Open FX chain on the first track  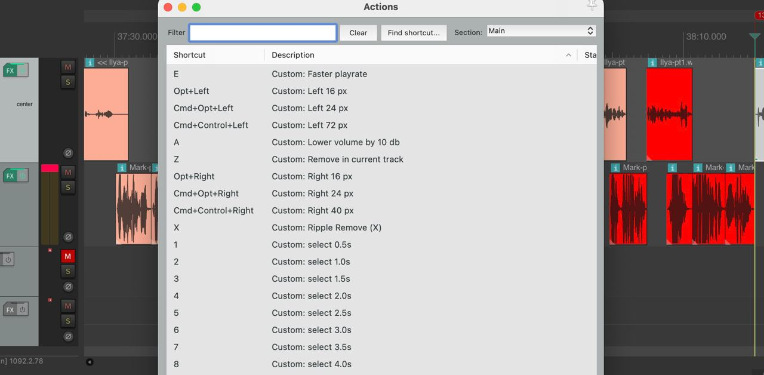coord(10,70)
